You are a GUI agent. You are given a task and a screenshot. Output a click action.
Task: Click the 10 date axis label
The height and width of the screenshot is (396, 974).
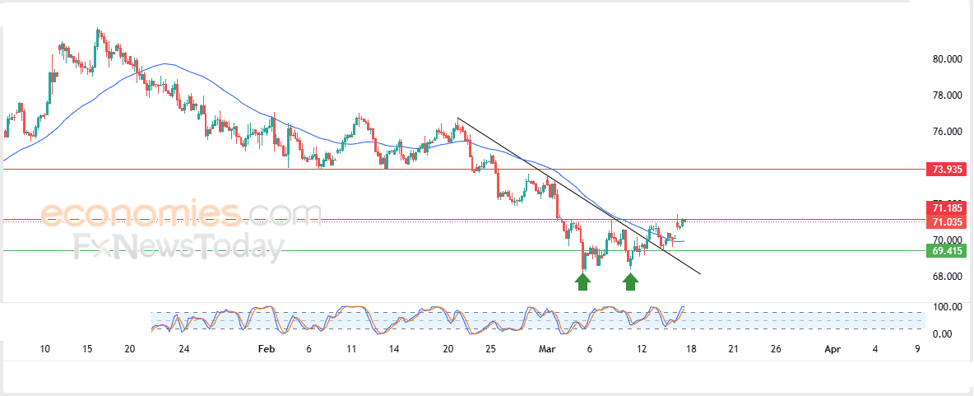click(x=44, y=349)
